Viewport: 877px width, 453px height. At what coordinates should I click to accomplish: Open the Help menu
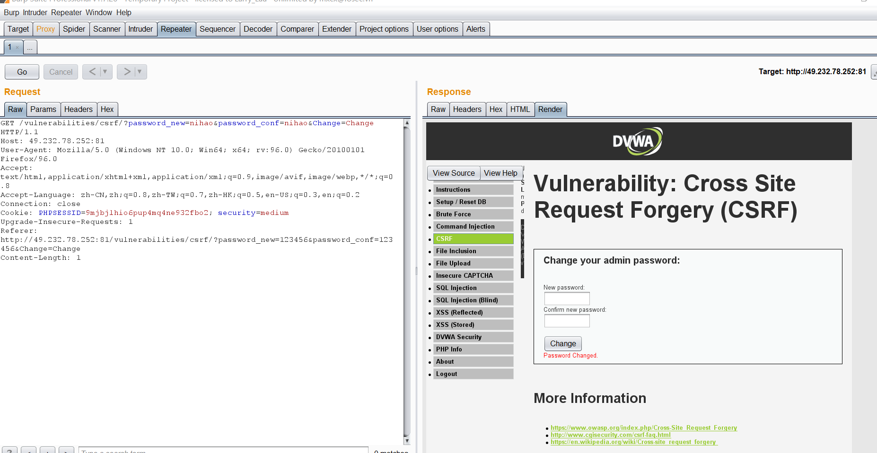click(x=124, y=12)
